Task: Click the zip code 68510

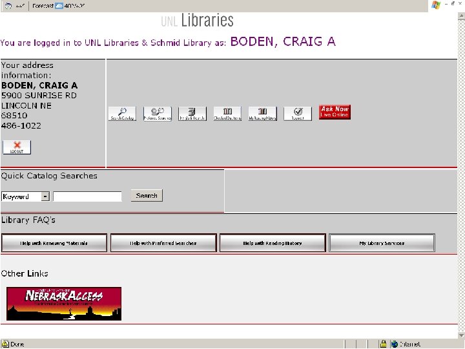Action: (14, 116)
